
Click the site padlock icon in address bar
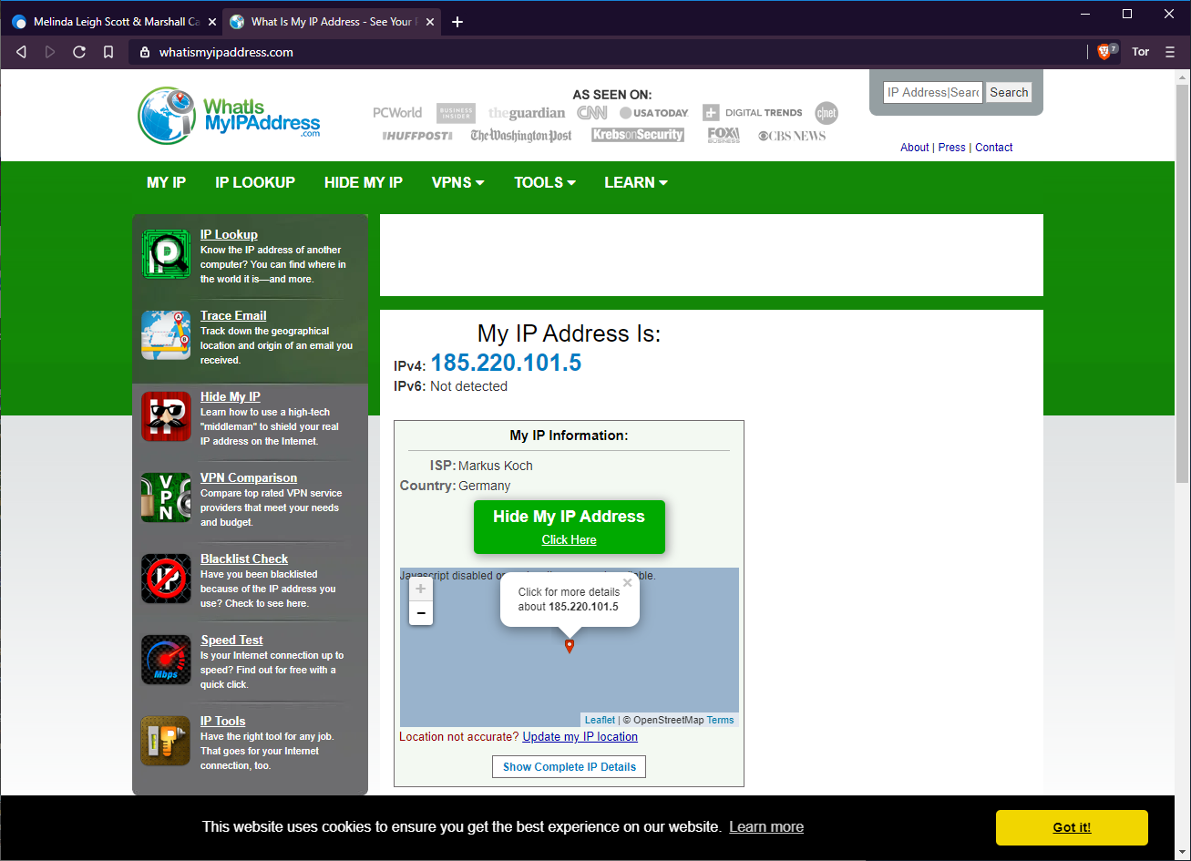[144, 52]
